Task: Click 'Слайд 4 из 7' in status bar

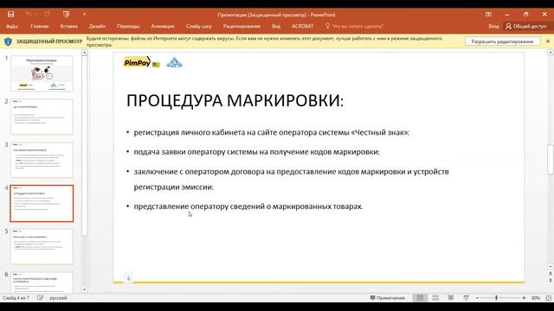Action: click(x=16, y=298)
